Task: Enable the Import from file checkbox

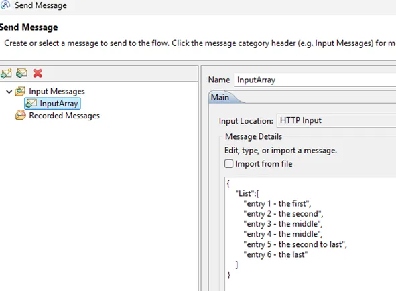Action: (228, 164)
